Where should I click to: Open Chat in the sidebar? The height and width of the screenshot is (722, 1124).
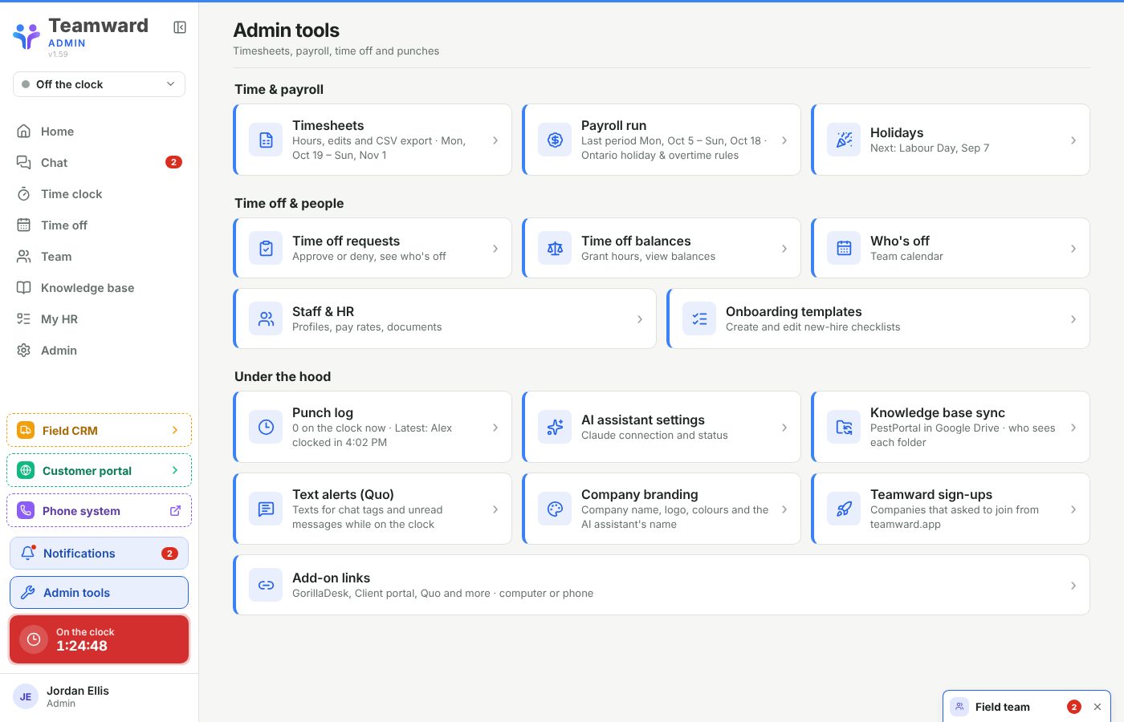(x=99, y=162)
